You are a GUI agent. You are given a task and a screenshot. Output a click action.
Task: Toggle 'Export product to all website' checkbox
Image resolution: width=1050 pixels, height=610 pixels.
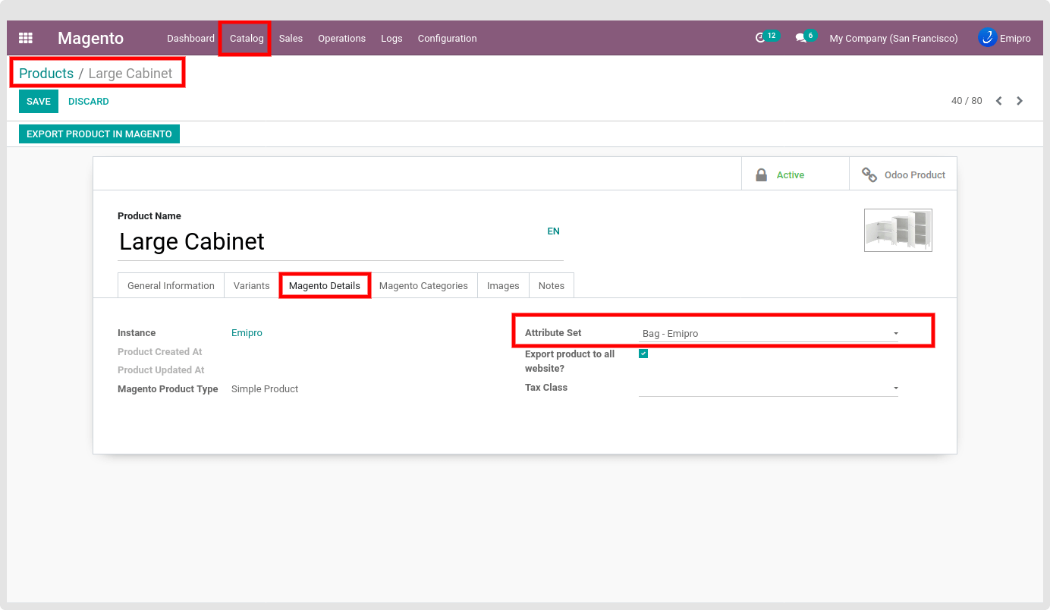pyautogui.click(x=643, y=354)
